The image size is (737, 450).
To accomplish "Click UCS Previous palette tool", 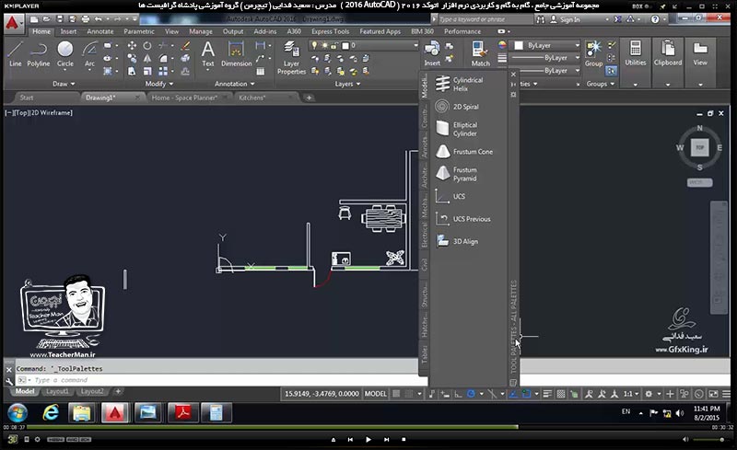I will (465, 219).
